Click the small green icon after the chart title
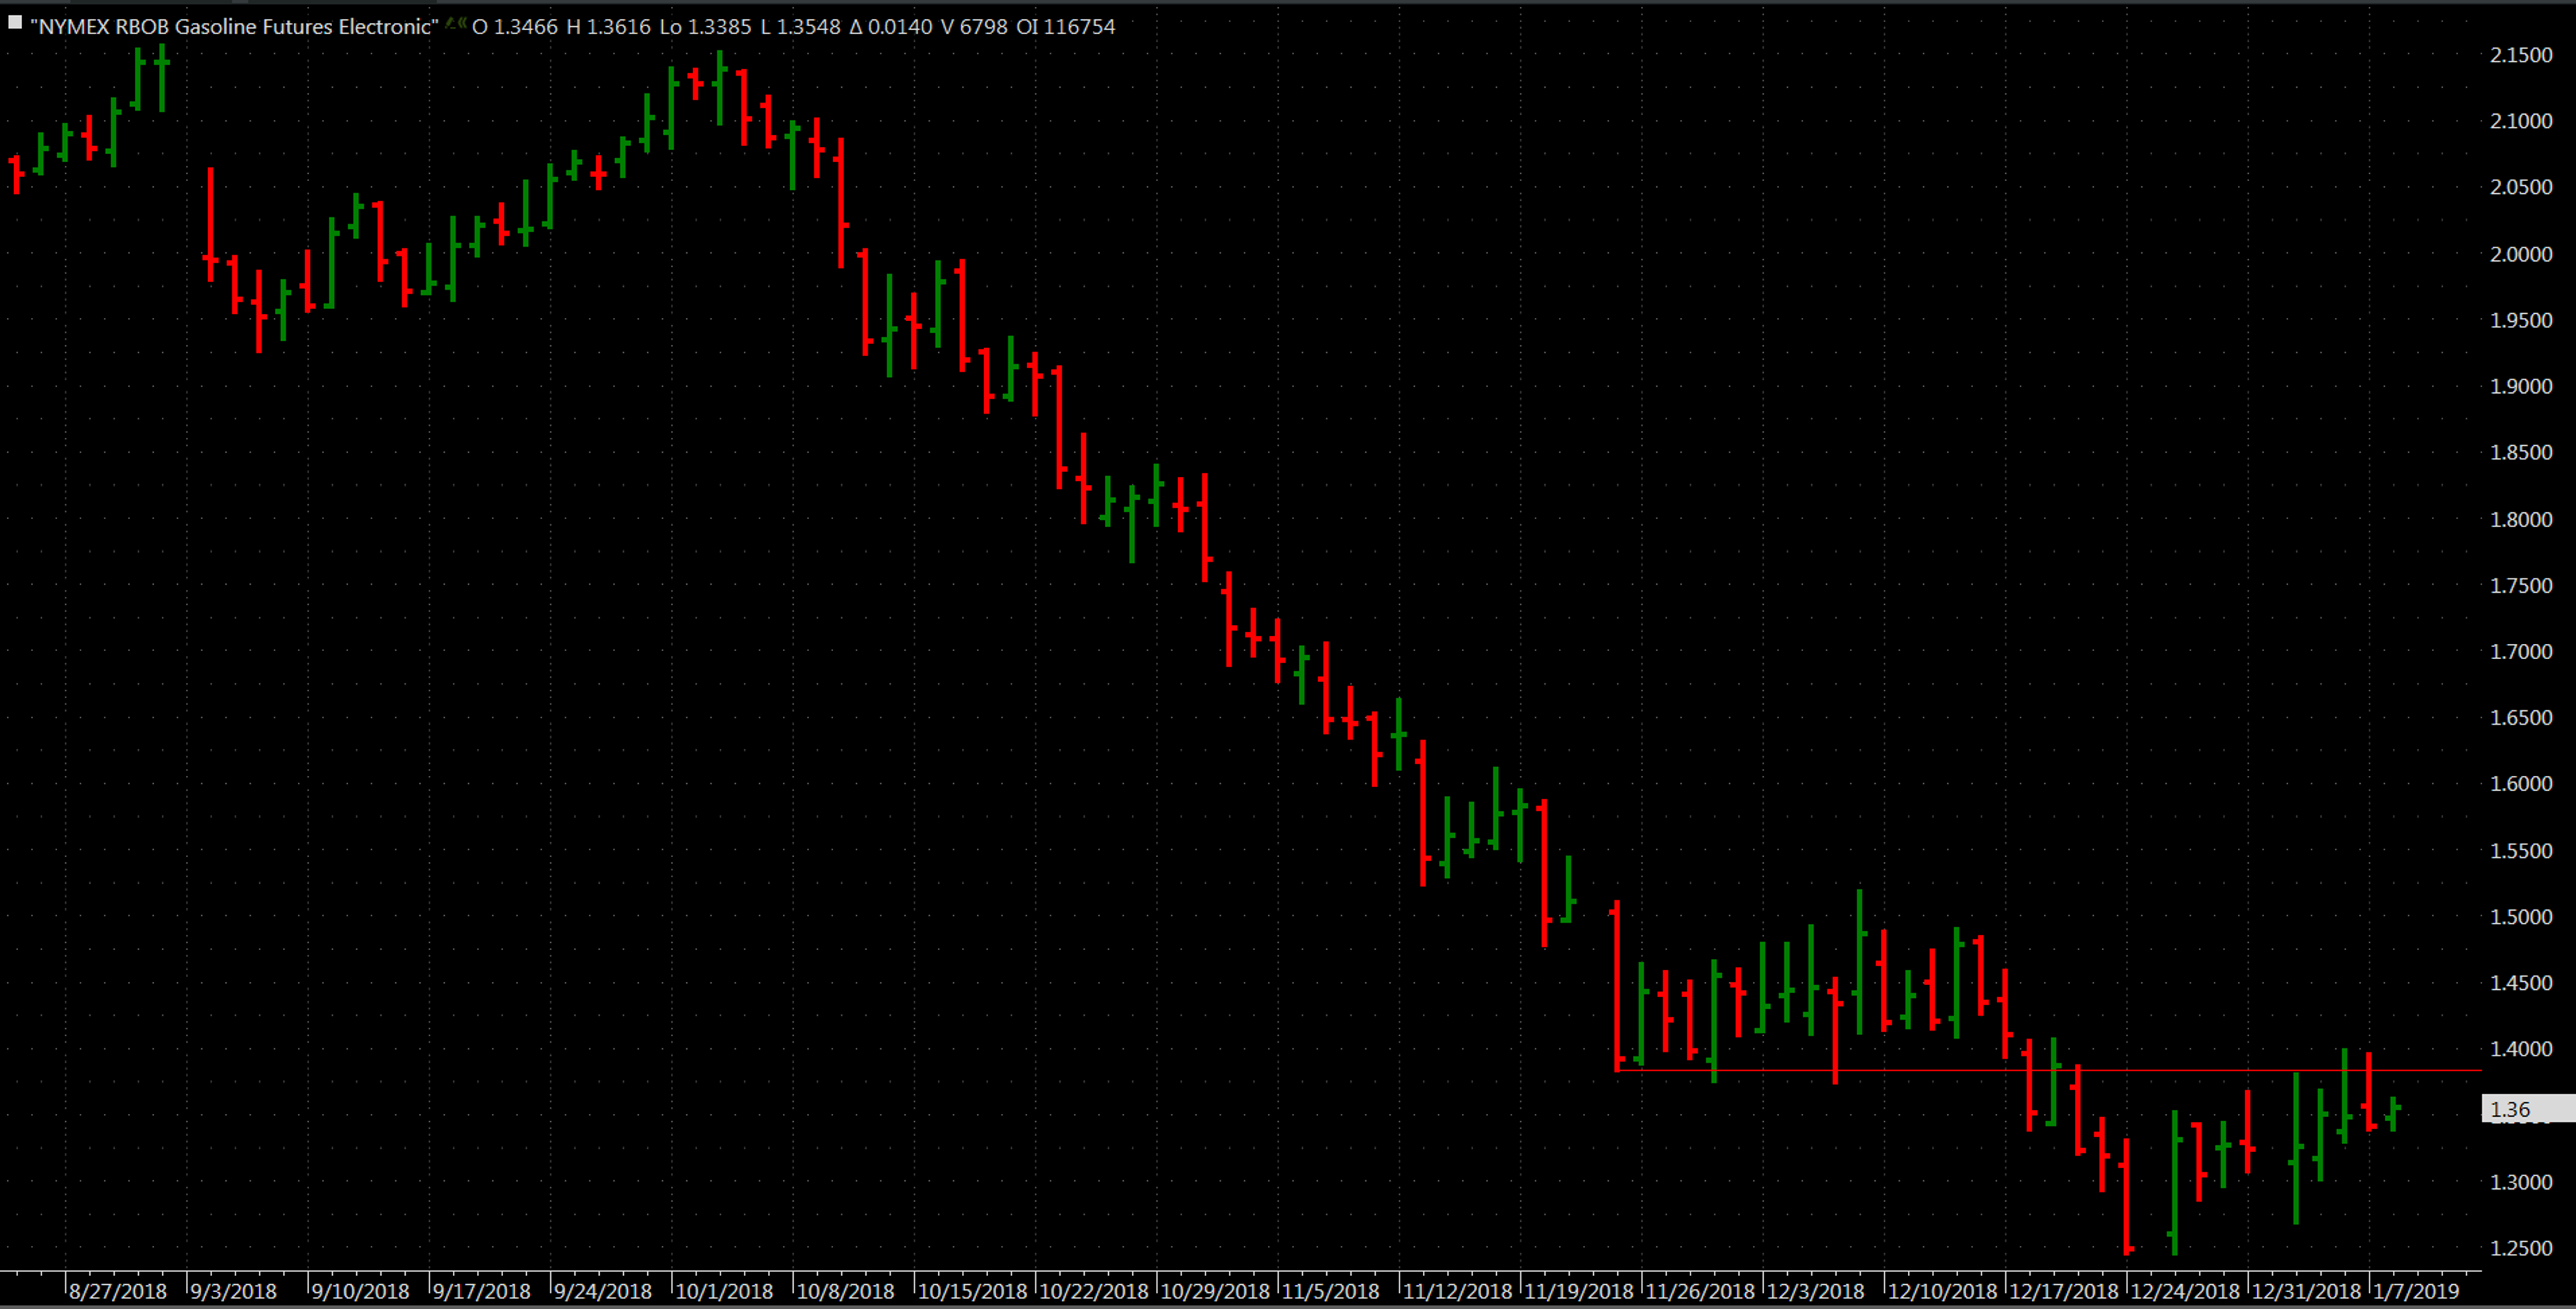The width and height of the screenshot is (2576, 1309). [x=455, y=23]
